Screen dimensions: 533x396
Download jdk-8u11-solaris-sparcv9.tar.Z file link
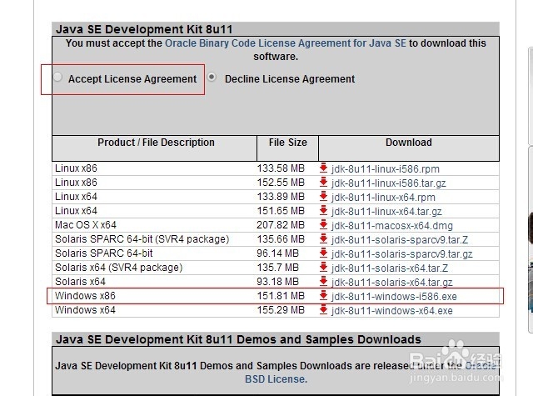400,240
